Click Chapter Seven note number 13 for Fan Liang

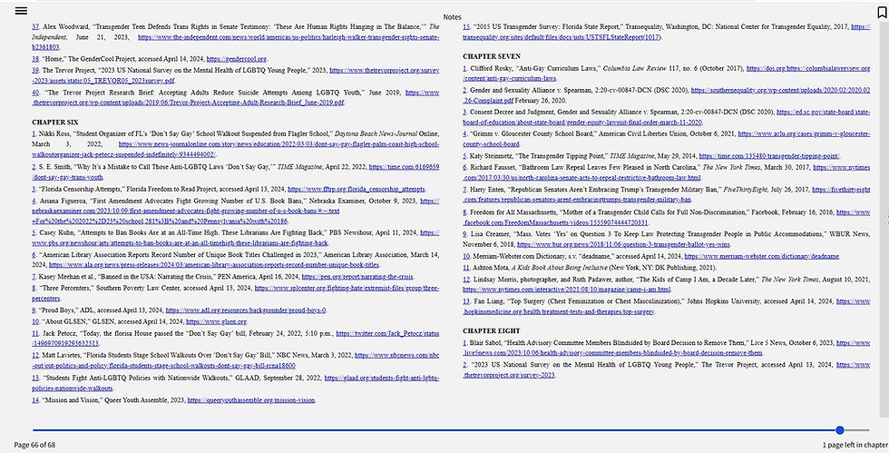(x=466, y=301)
